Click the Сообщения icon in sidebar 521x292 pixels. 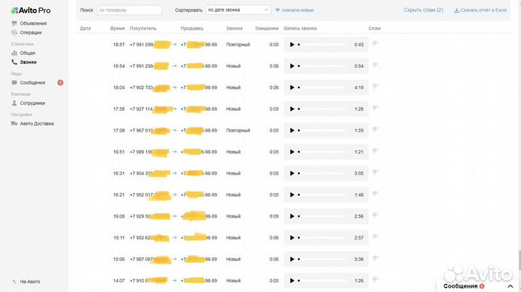coord(14,82)
